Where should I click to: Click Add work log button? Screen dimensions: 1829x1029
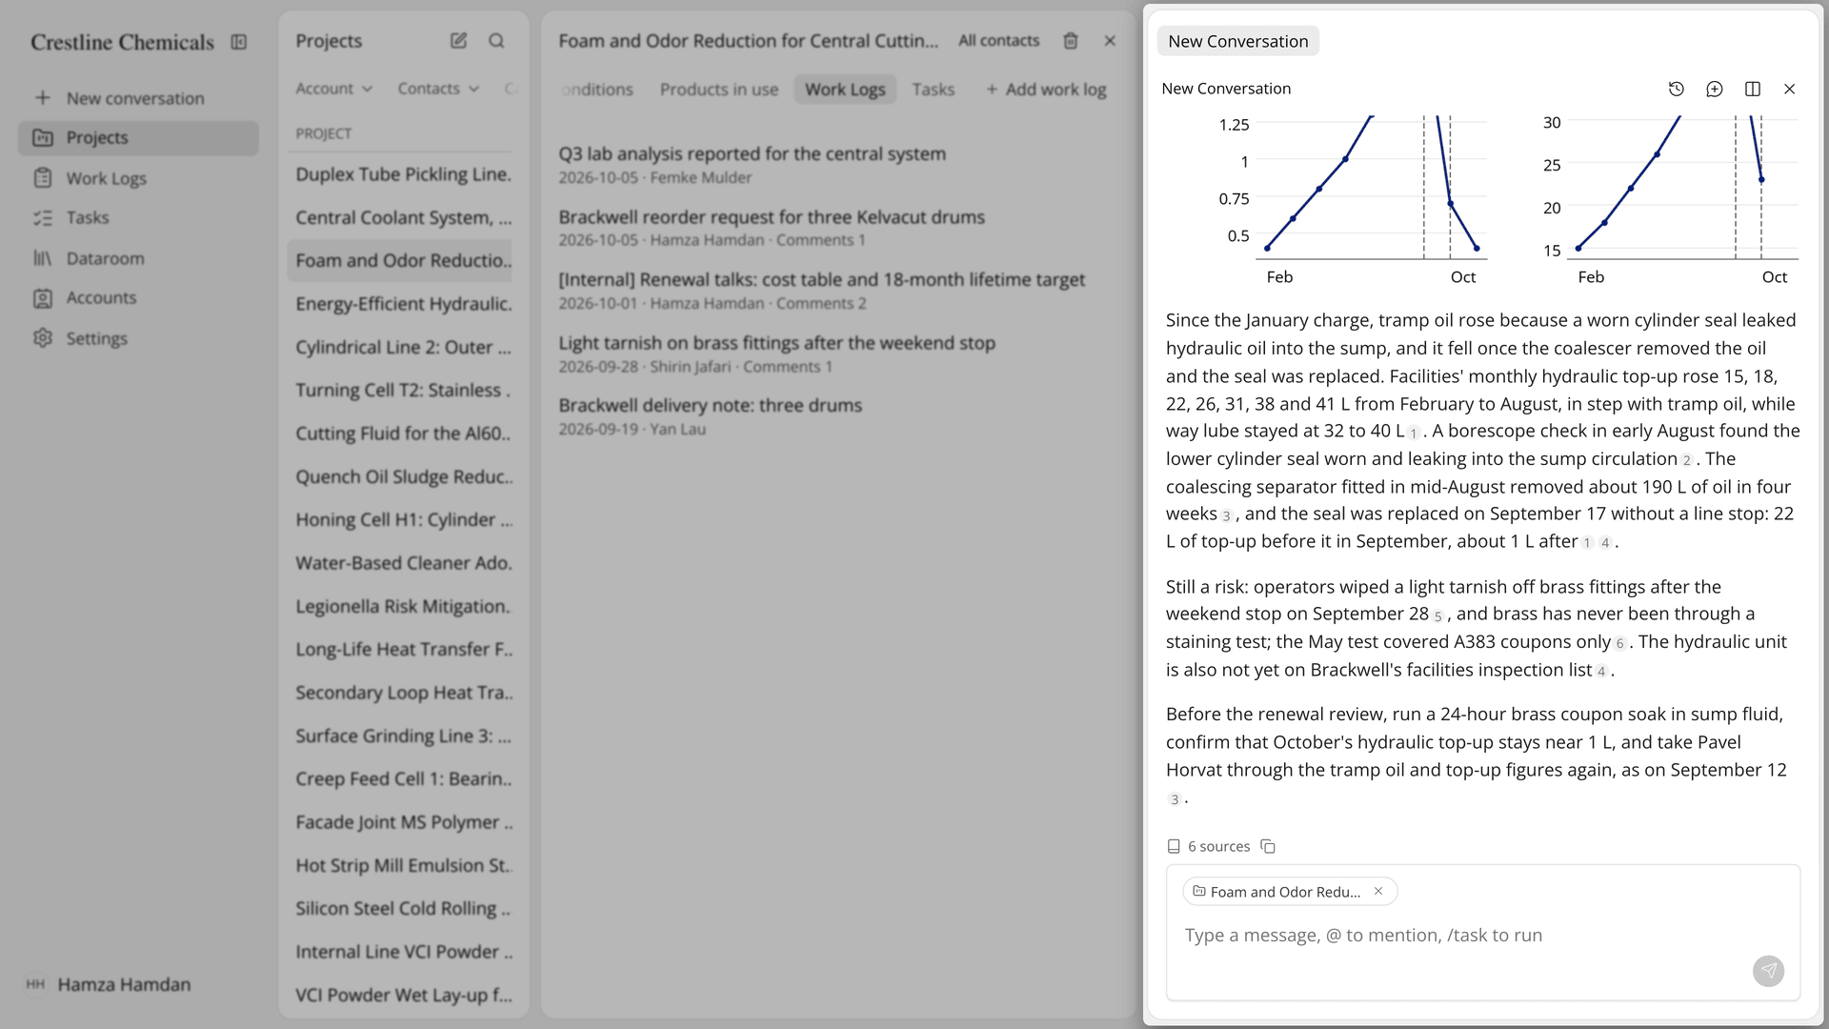click(1046, 90)
